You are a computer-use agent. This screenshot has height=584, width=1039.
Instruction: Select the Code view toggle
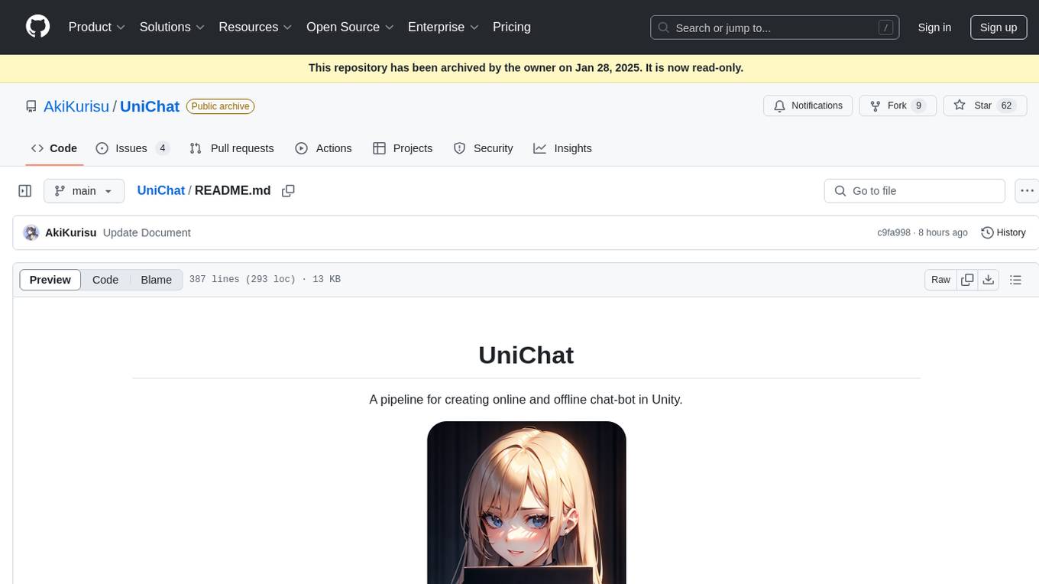(x=105, y=280)
